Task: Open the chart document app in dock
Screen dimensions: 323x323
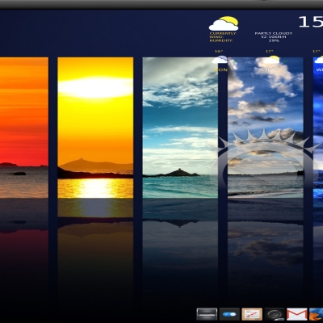Action: coord(252,314)
